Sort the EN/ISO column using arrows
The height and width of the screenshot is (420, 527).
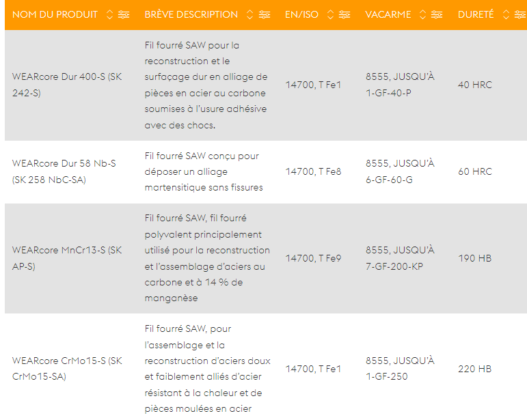331,14
